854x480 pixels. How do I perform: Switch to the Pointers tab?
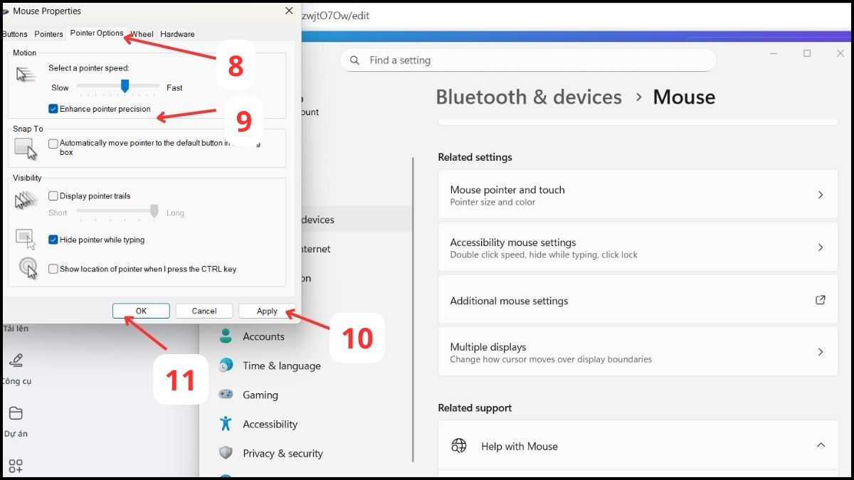click(x=48, y=33)
